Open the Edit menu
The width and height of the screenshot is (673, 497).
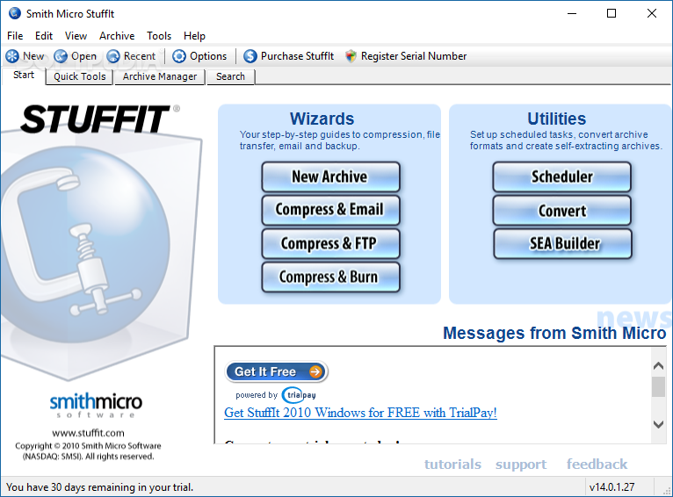coord(44,36)
